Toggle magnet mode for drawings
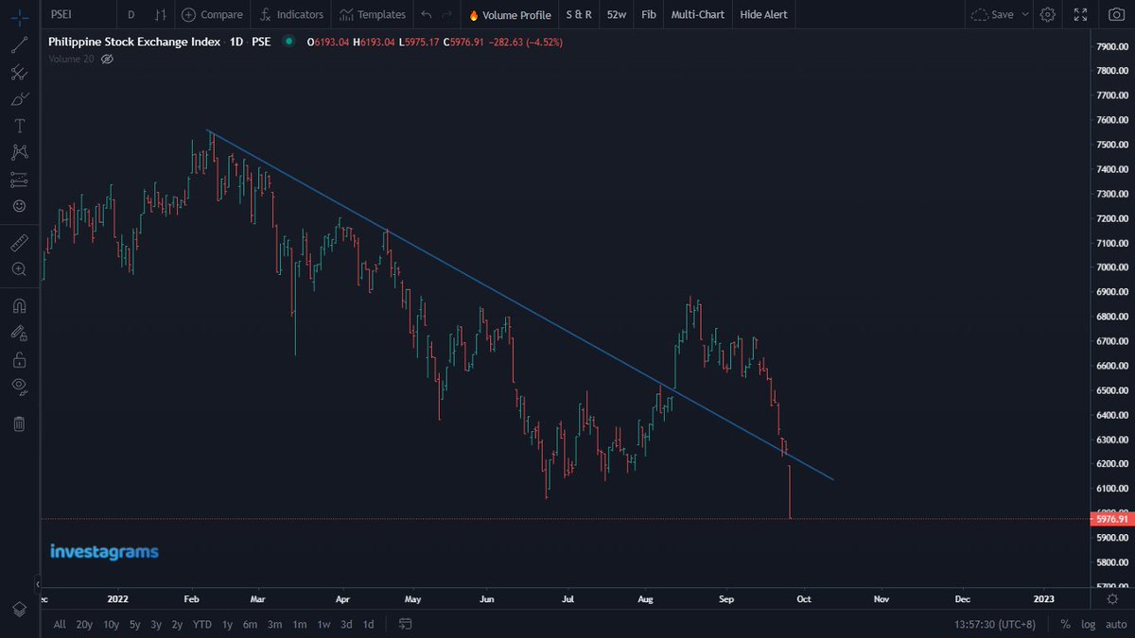 [x=19, y=306]
